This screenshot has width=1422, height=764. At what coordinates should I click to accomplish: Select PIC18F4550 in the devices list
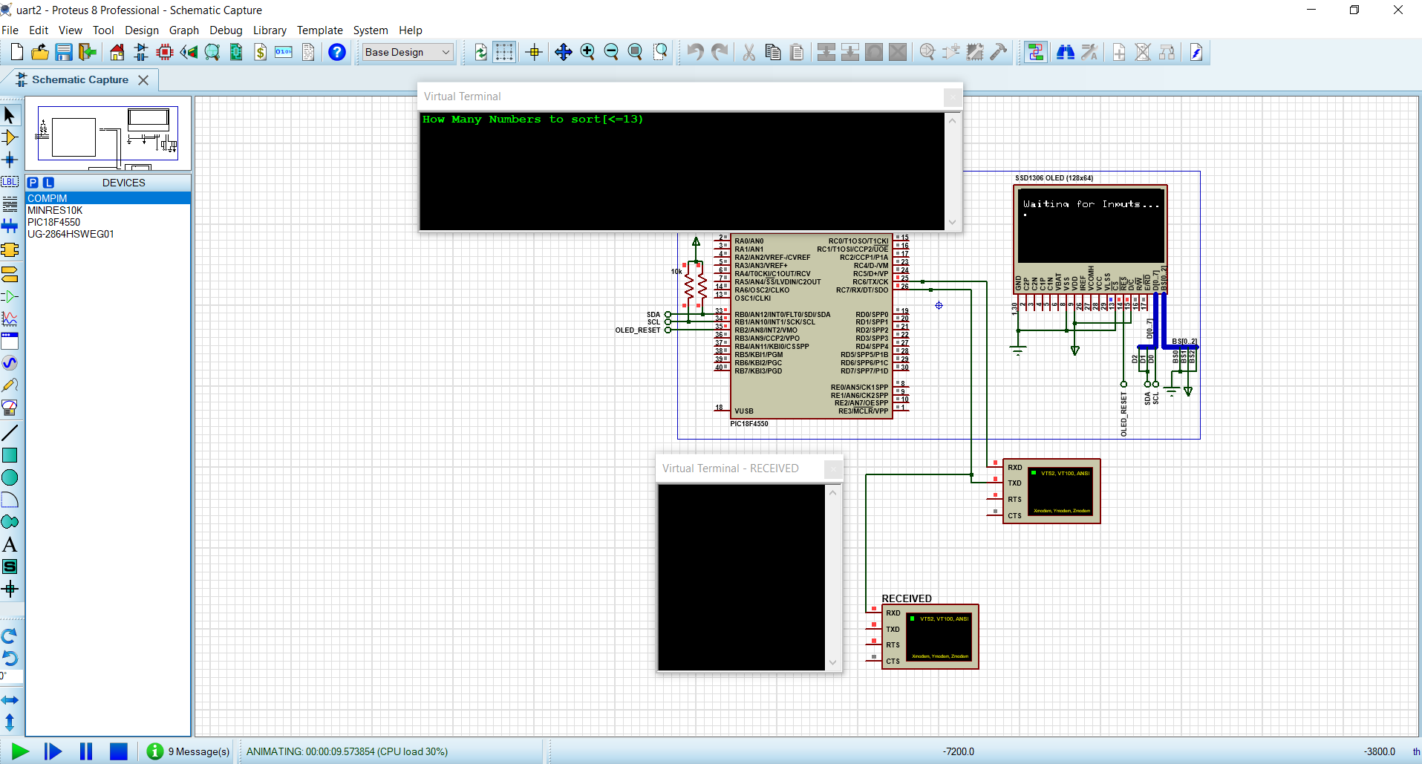click(108, 222)
